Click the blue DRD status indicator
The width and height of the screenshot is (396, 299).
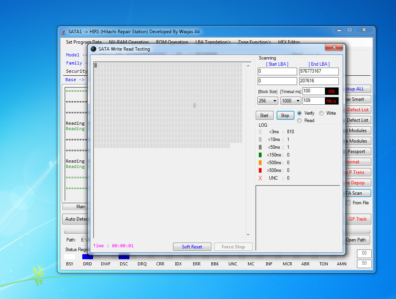tap(88, 257)
